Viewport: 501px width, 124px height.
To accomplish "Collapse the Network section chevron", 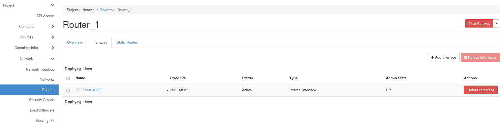I will pos(53,59).
